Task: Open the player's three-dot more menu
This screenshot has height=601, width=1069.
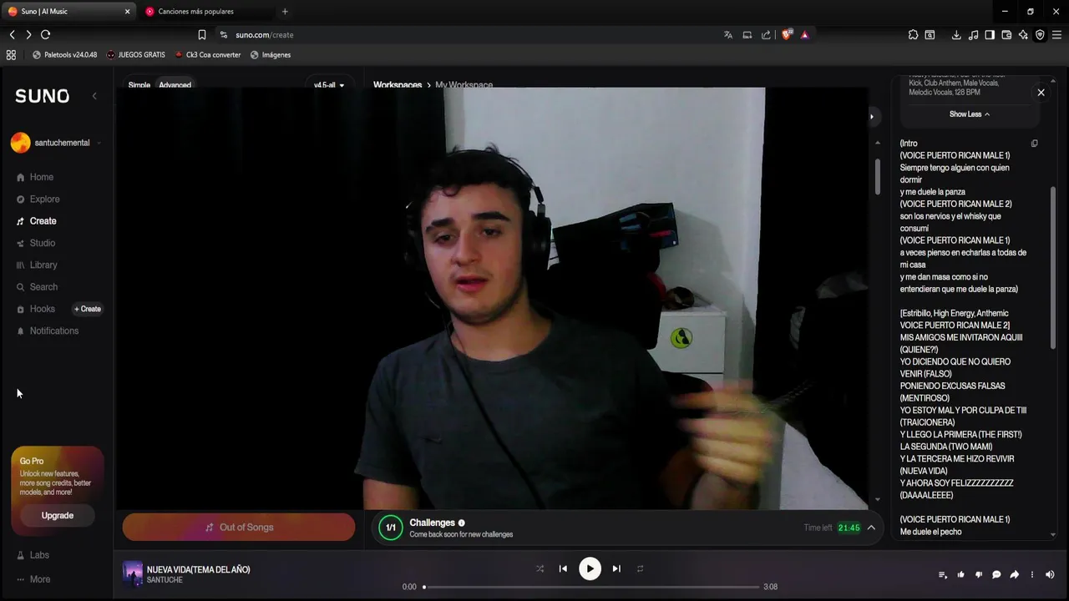Action: point(1032,574)
